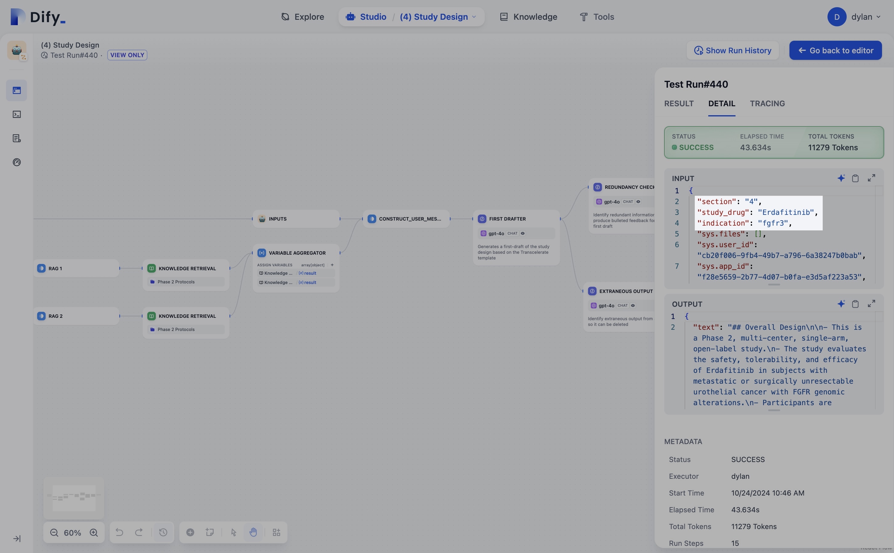Image resolution: width=894 pixels, height=553 pixels.
Task: Open the Studio section
Action: (366, 17)
